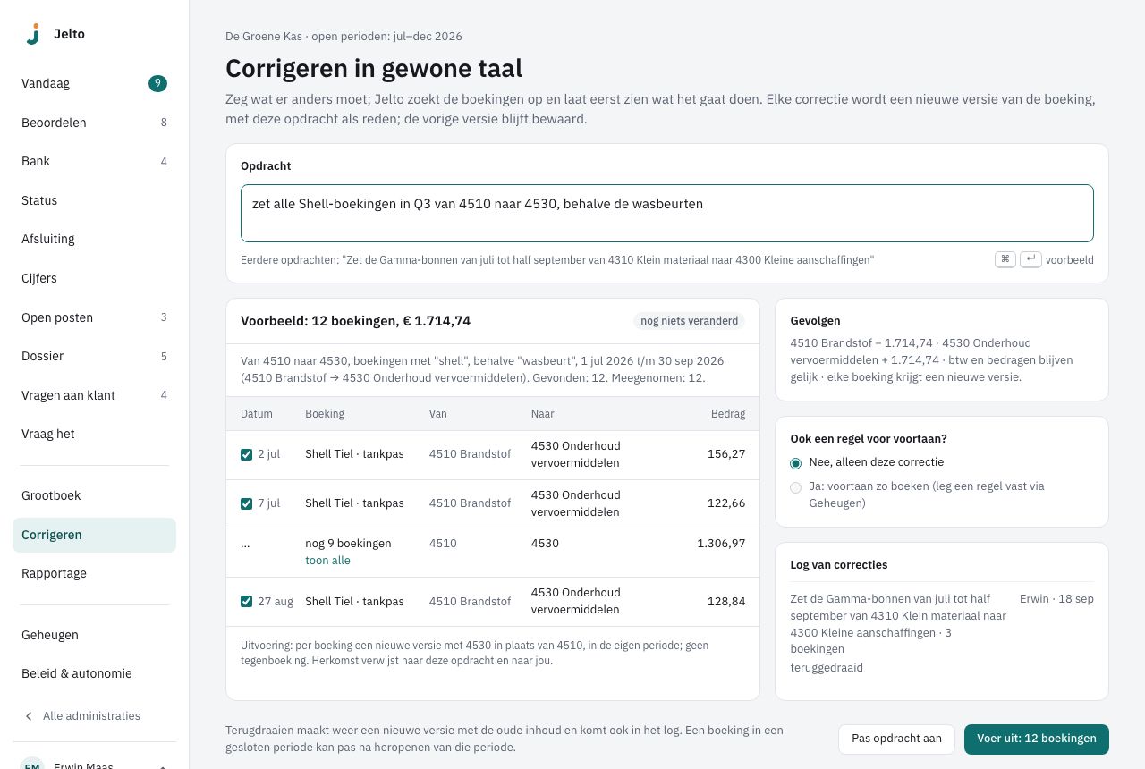Click the Jelto logo icon
1145x769 pixels.
click(33, 34)
